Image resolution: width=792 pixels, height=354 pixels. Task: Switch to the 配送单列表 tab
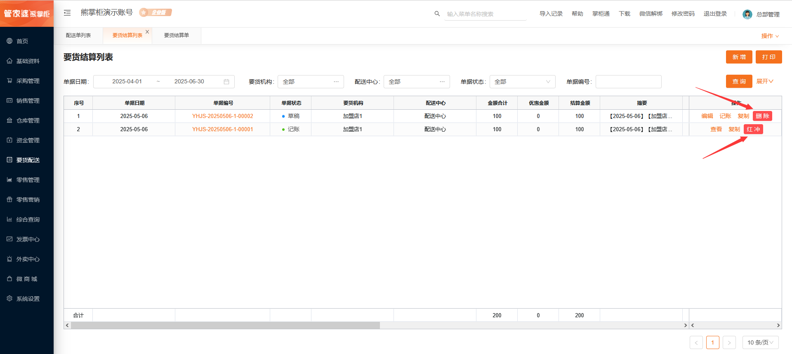(78, 35)
